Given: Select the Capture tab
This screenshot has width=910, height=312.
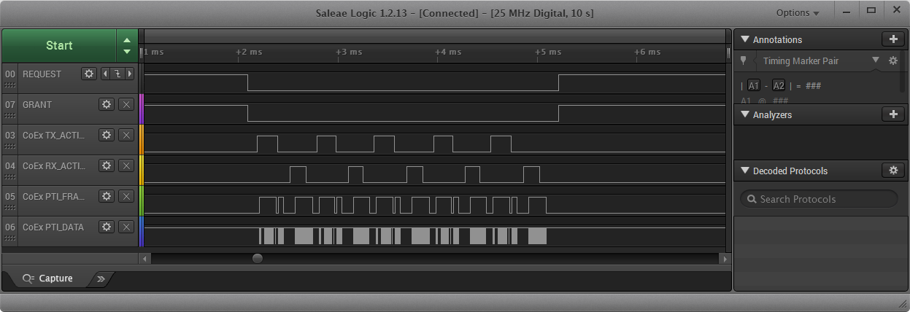Looking at the screenshot, I should pos(48,278).
